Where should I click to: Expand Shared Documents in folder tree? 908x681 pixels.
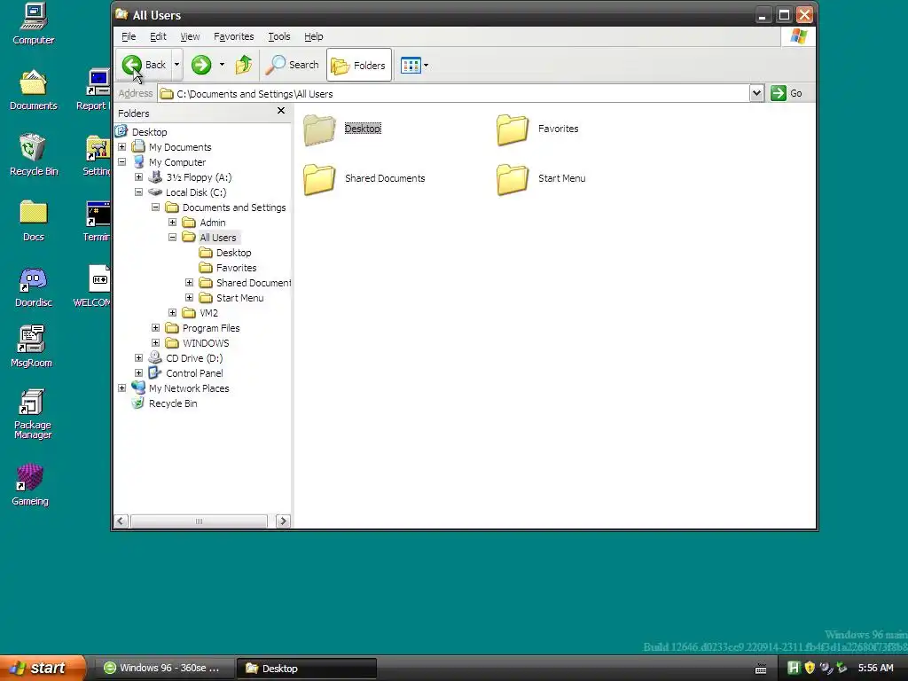pos(190,283)
